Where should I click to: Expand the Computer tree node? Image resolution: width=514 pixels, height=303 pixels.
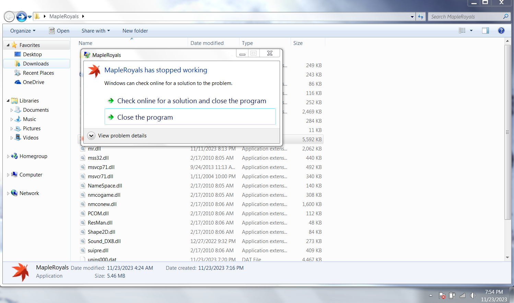click(8, 175)
